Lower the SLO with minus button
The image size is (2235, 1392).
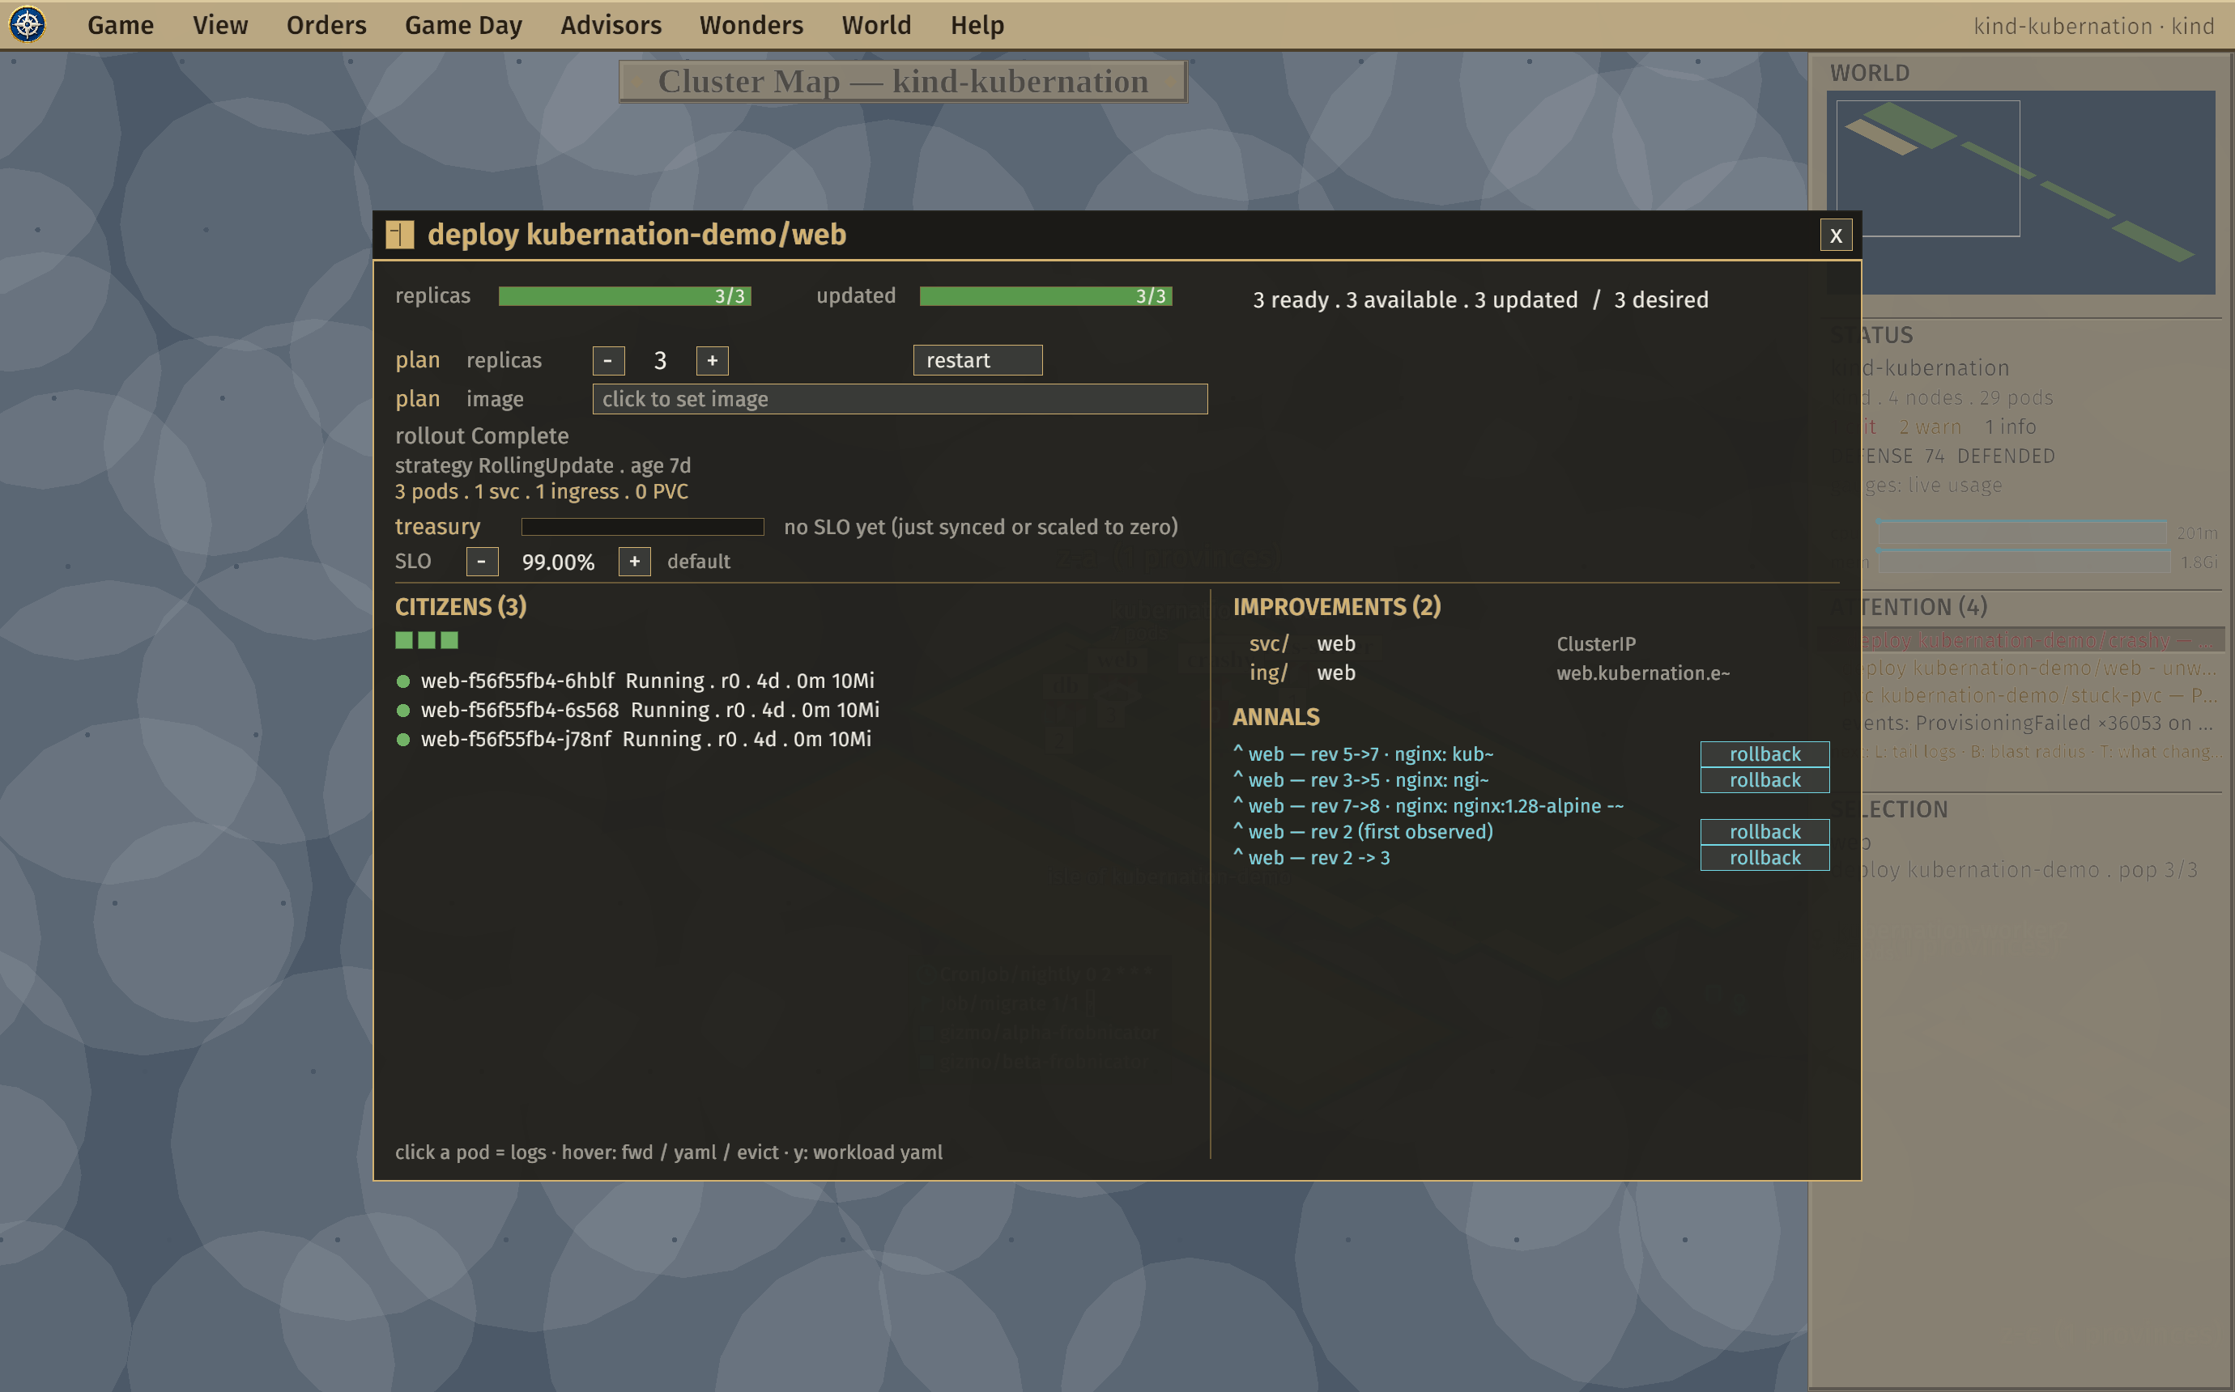coord(482,562)
